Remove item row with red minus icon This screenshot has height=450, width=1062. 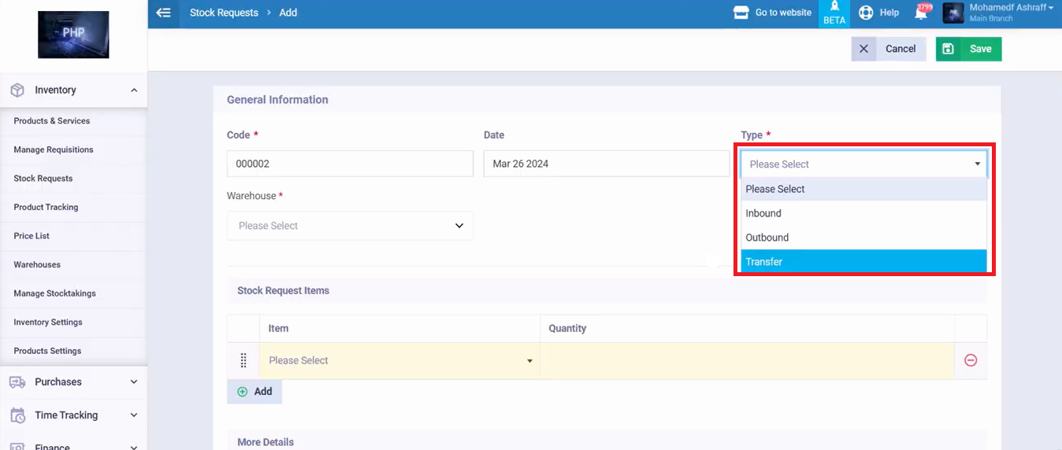(x=971, y=360)
